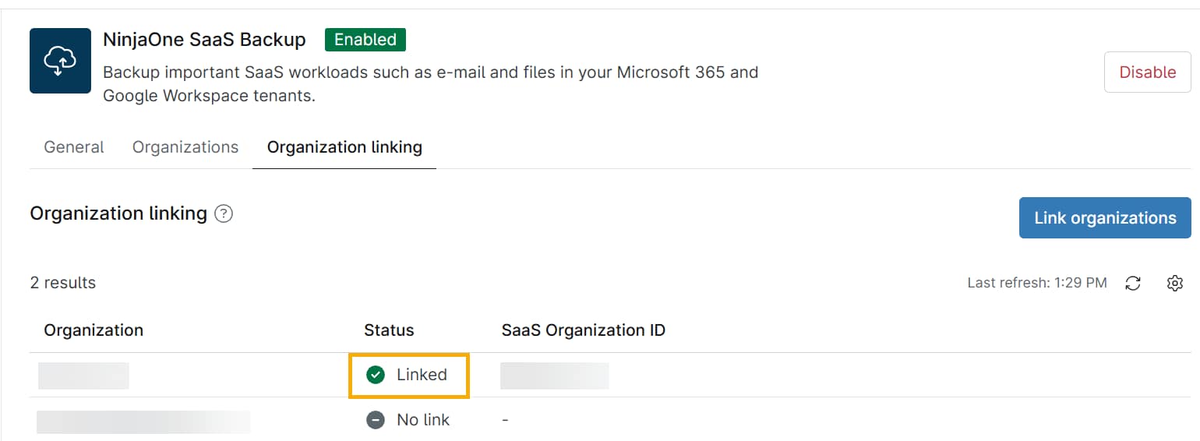Viewport: 1200px width, 441px height.
Task: Click the green Linked checkmark icon
Action: pyautogui.click(x=376, y=376)
